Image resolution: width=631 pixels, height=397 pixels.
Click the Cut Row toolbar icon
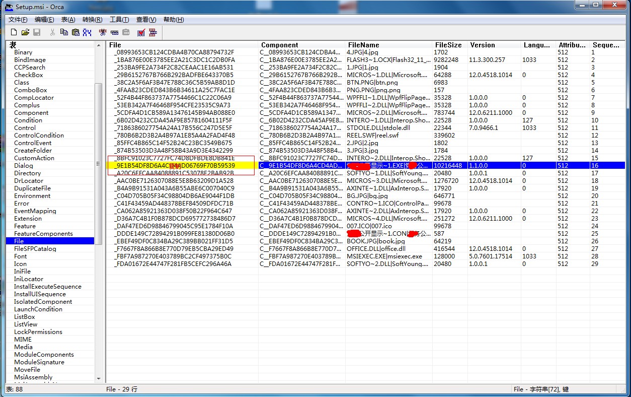[103, 32]
